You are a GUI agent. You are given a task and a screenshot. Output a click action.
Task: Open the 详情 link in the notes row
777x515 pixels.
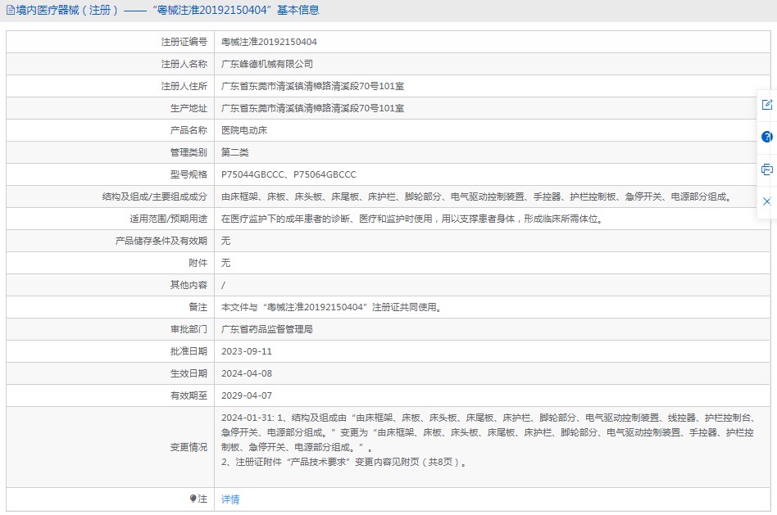[230, 499]
